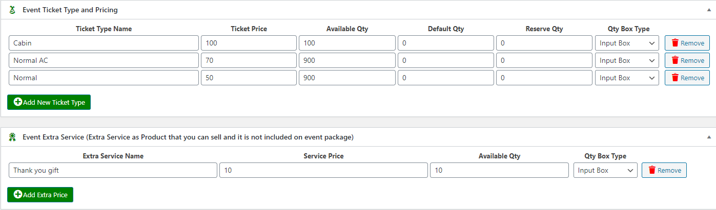716x210 pixels.
Task: Click the Event Extra Service ribbon icon
Action: pyautogui.click(x=13, y=137)
